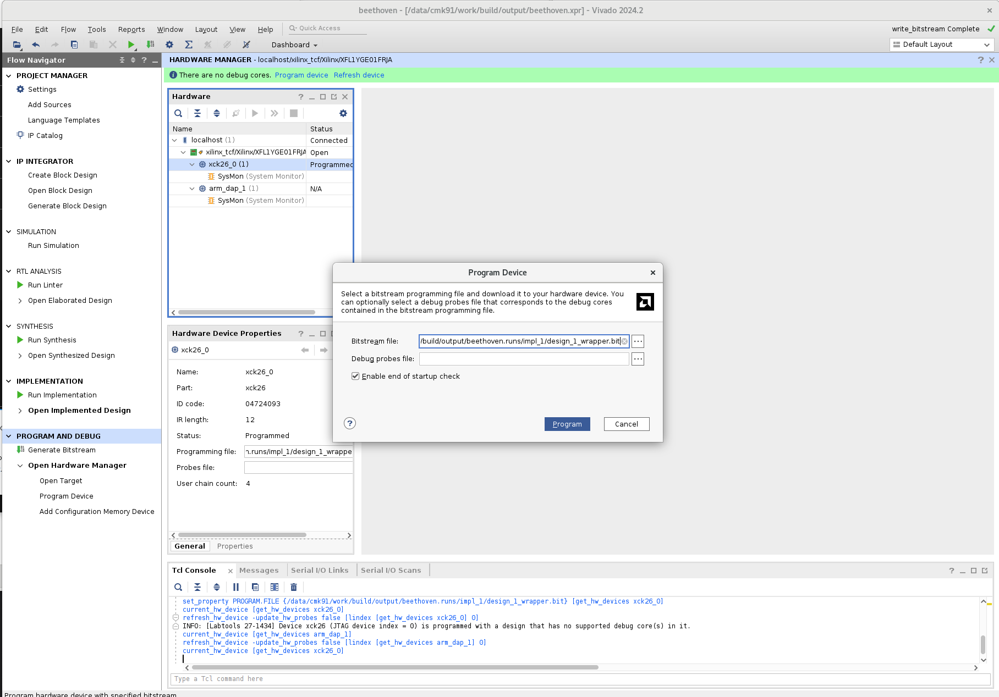
Task: Open the File menu
Action: [x=17, y=30]
